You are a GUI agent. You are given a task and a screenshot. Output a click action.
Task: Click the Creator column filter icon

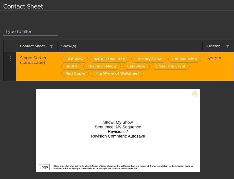coord(228,46)
